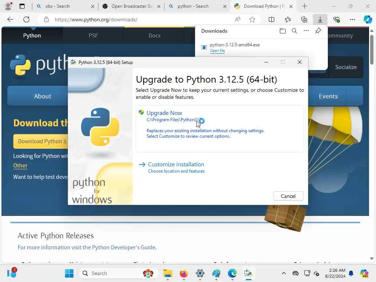Image resolution: width=376 pixels, height=282 pixels.
Task: Open Settings gear on the taskbar
Action: coord(200,273)
